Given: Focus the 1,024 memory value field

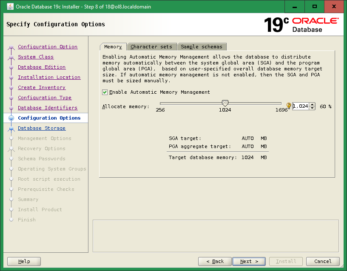Looking at the screenshot, I should pos(301,106).
